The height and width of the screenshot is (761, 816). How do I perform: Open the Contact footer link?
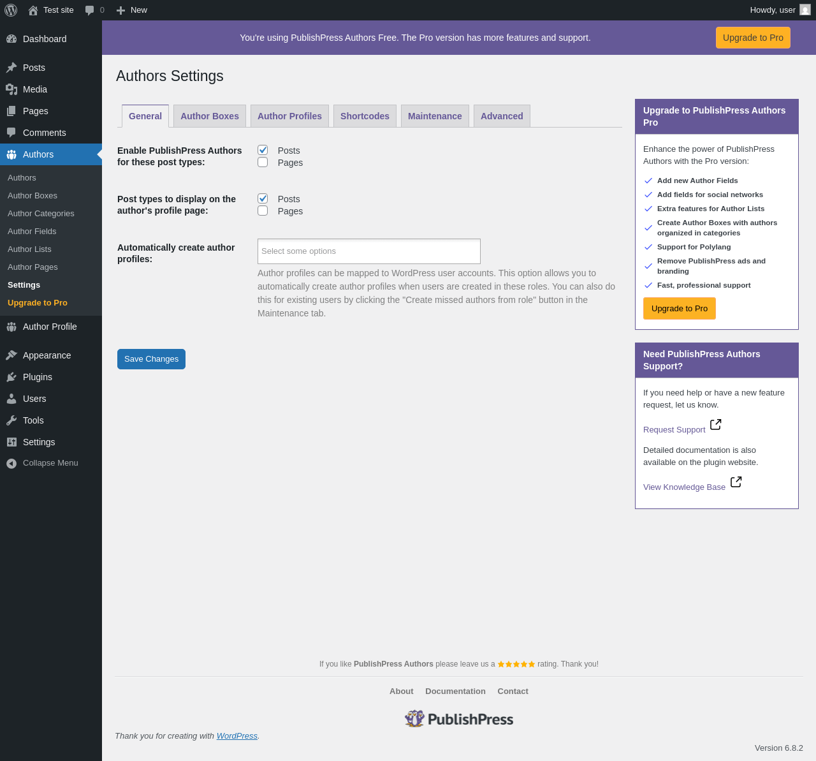[x=513, y=691]
